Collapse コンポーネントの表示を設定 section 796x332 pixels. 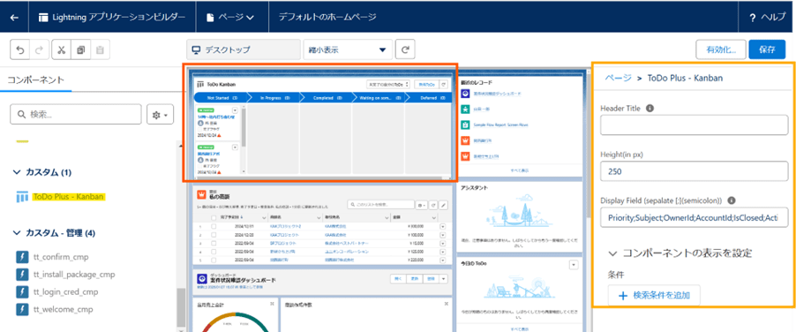tap(612, 253)
